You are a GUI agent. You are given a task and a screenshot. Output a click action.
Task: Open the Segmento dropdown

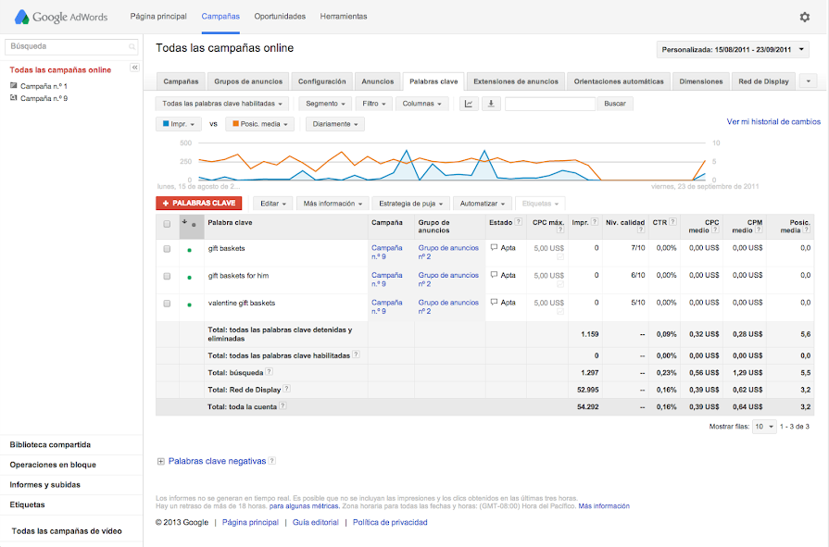pos(325,104)
